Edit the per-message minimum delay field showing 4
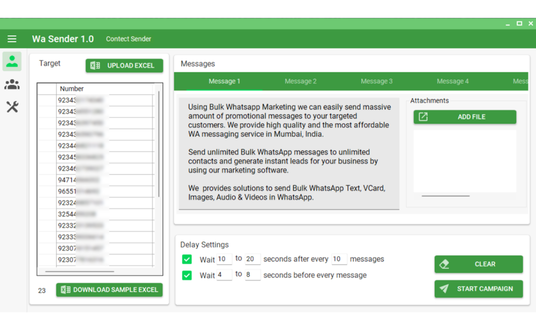 coord(224,275)
